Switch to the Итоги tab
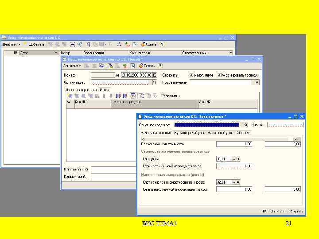The image size is (319, 239). [x=105, y=89]
